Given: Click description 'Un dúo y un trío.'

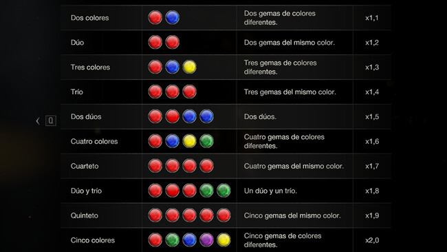Looking at the screenshot, I should (270, 191).
